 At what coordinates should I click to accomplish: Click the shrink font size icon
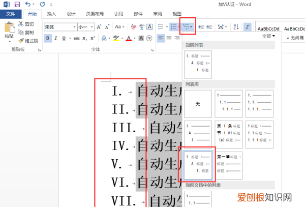pyautogui.click(x=107, y=27)
